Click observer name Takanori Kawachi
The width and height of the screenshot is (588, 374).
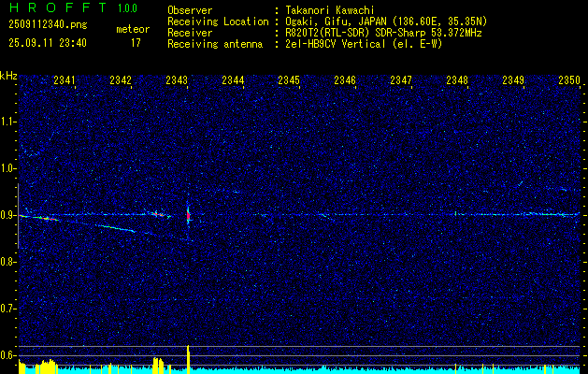point(330,10)
